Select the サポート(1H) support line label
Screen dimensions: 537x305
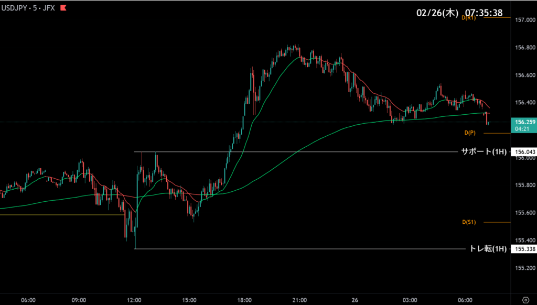click(x=484, y=152)
